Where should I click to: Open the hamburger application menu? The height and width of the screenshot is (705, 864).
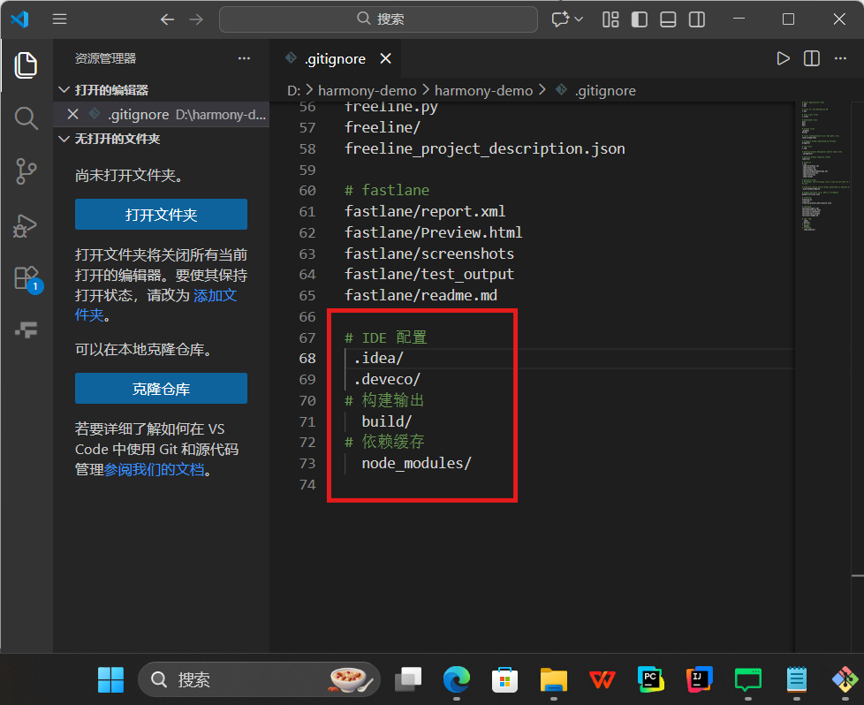pyautogui.click(x=59, y=19)
